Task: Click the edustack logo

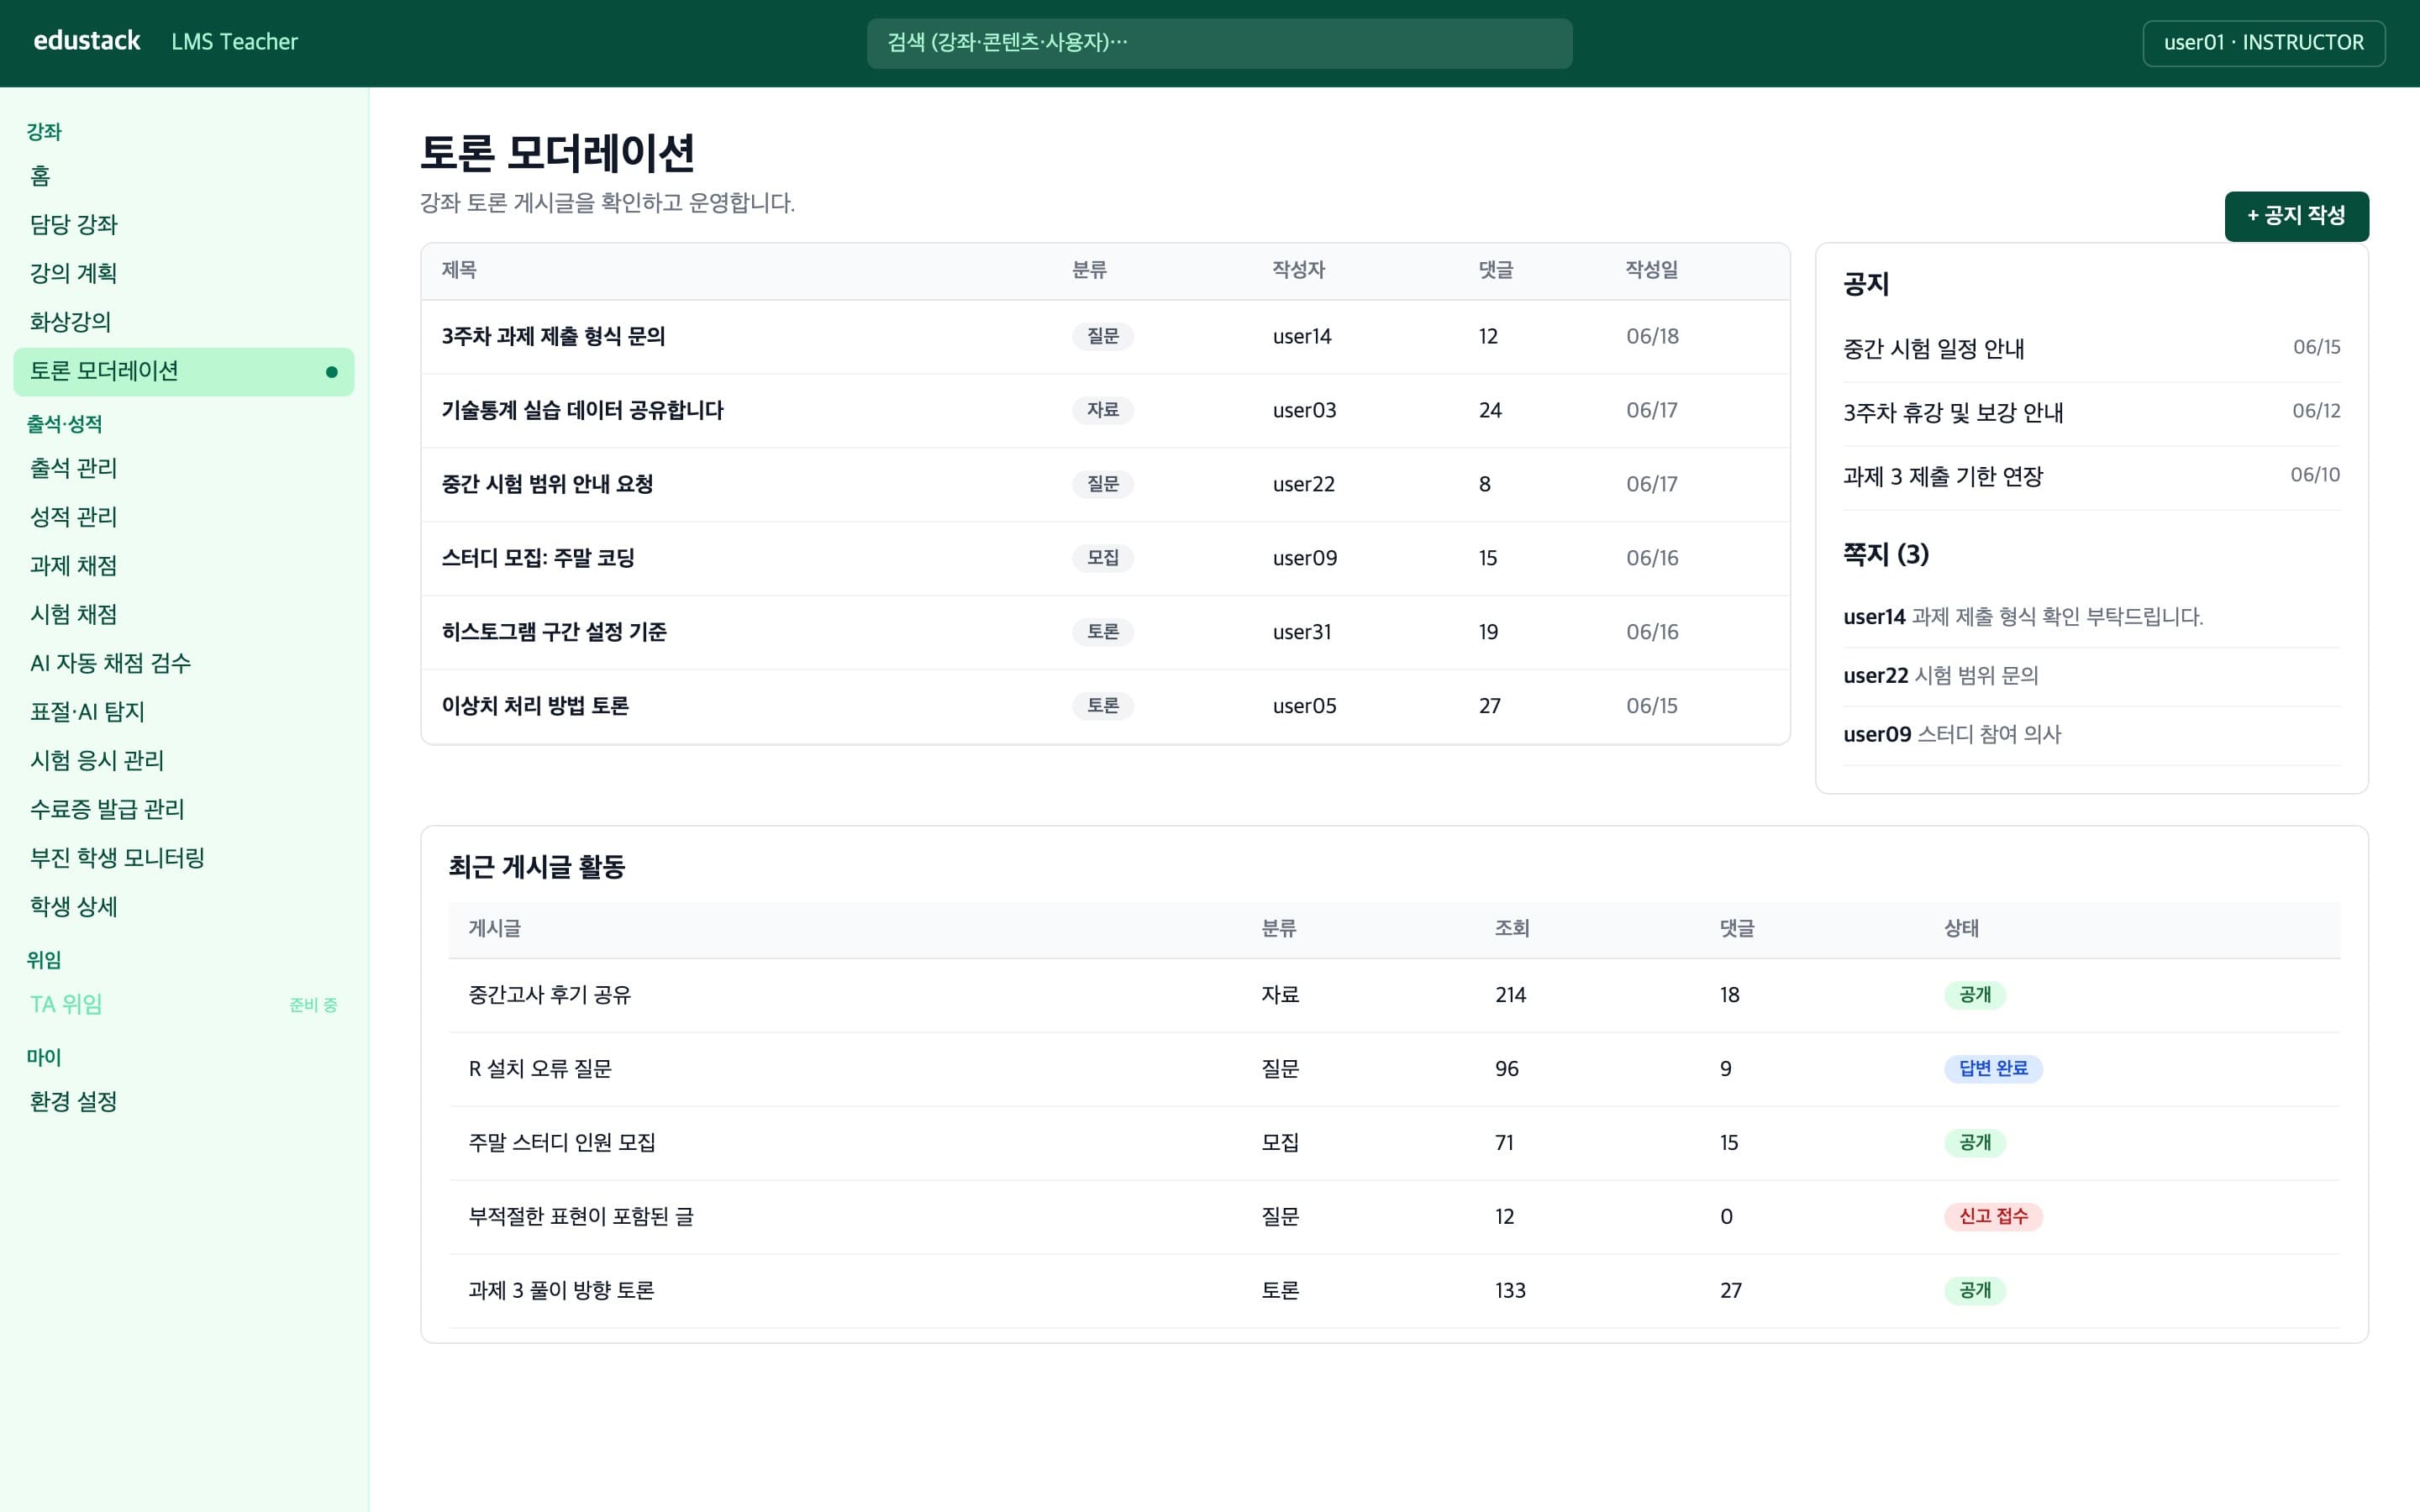Action: coord(87,41)
